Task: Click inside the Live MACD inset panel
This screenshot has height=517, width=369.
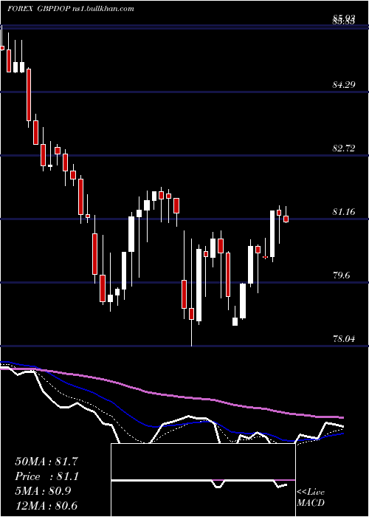Action: point(203,480)
